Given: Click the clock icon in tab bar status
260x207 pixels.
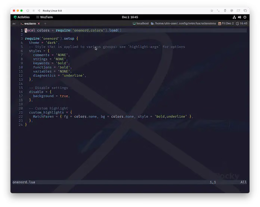Looking at the screenshot, I should click(x=237, y=23).
